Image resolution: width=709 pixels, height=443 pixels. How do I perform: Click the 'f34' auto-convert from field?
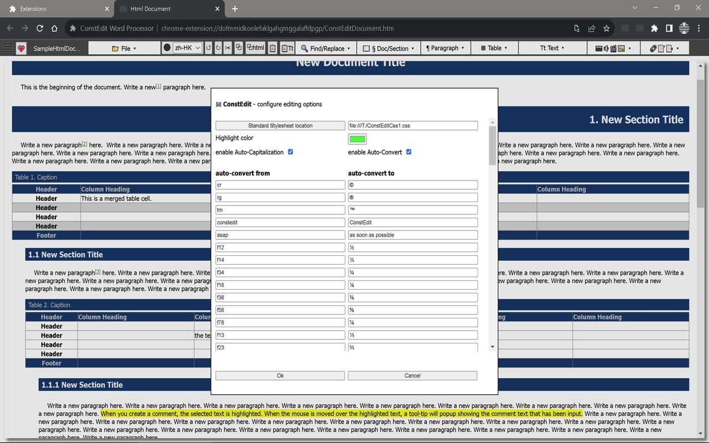pos(280,272)
